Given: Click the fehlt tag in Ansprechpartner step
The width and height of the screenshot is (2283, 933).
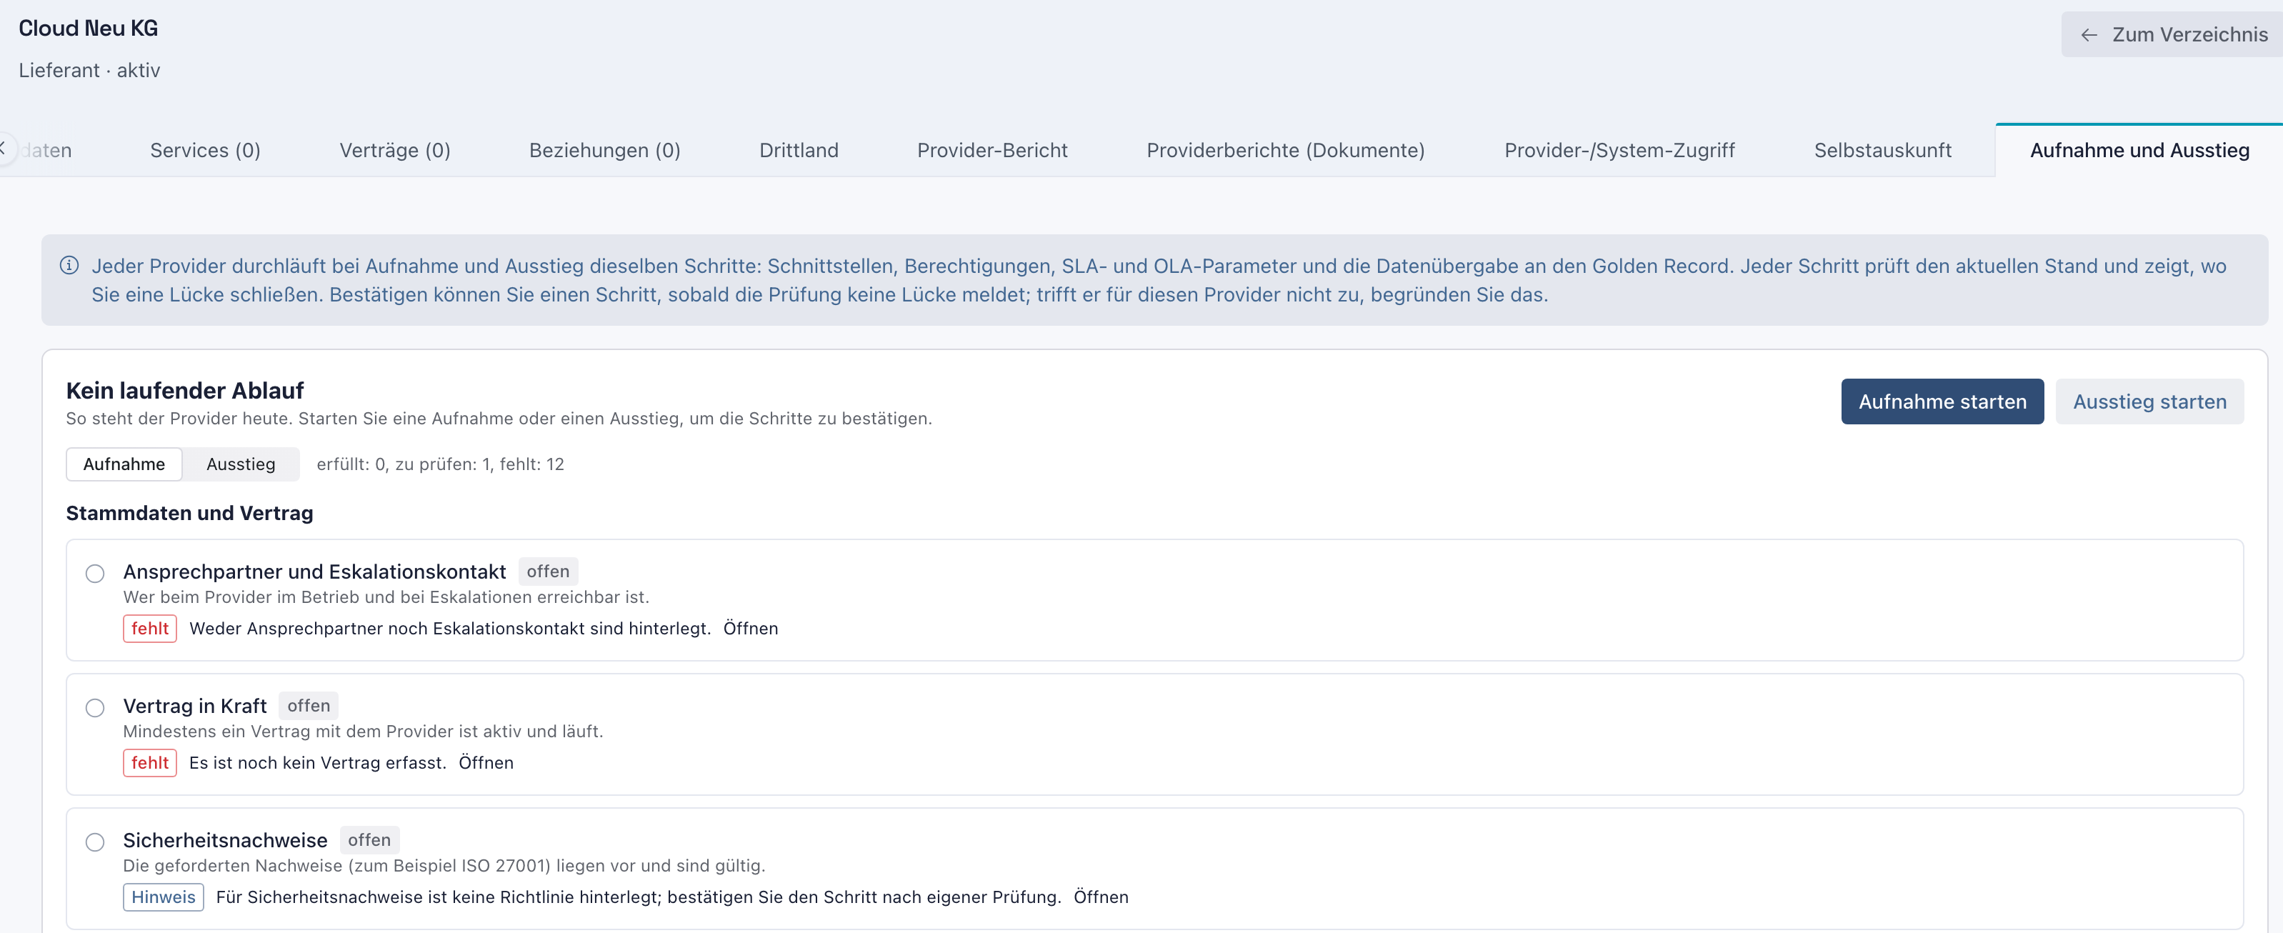Looking at the screenshot, I should click(x=150, y=628).
